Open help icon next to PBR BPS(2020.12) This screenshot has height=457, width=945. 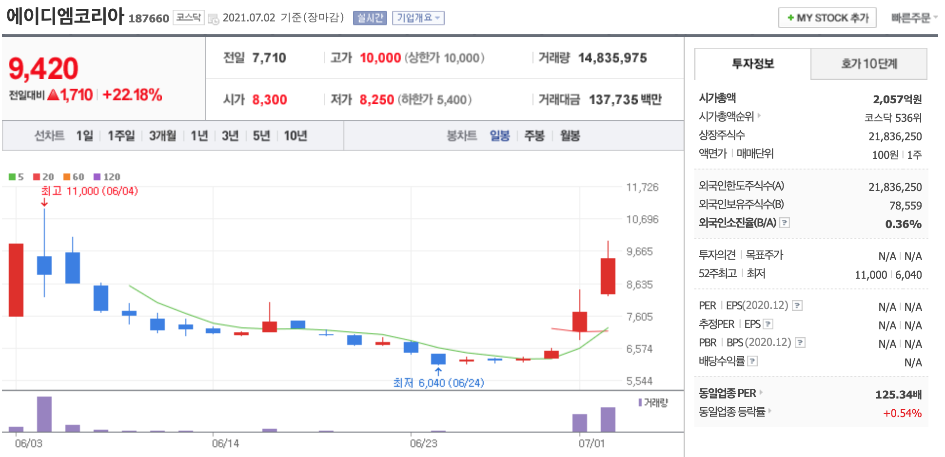click(800, 343)
